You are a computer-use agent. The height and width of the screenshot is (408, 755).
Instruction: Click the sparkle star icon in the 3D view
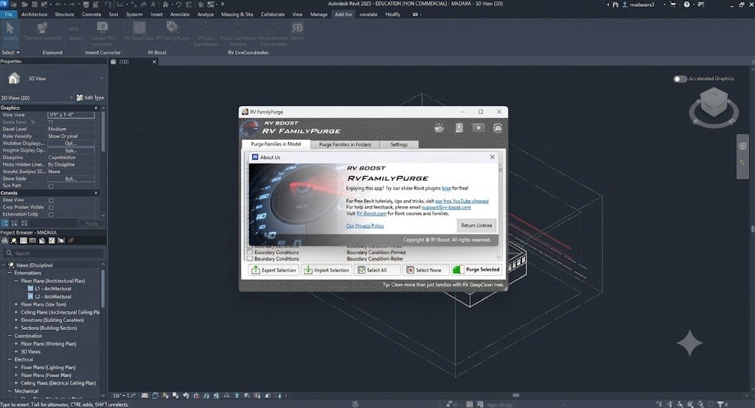pos(689,342)
